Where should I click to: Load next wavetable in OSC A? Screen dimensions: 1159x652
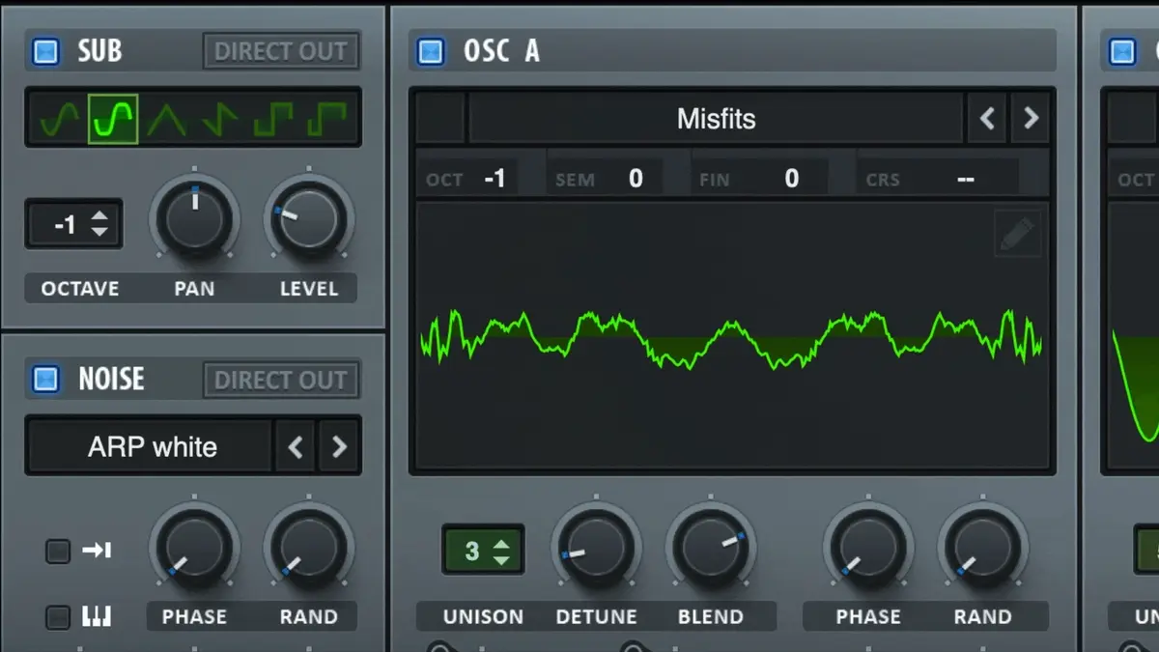(1031, 119)
